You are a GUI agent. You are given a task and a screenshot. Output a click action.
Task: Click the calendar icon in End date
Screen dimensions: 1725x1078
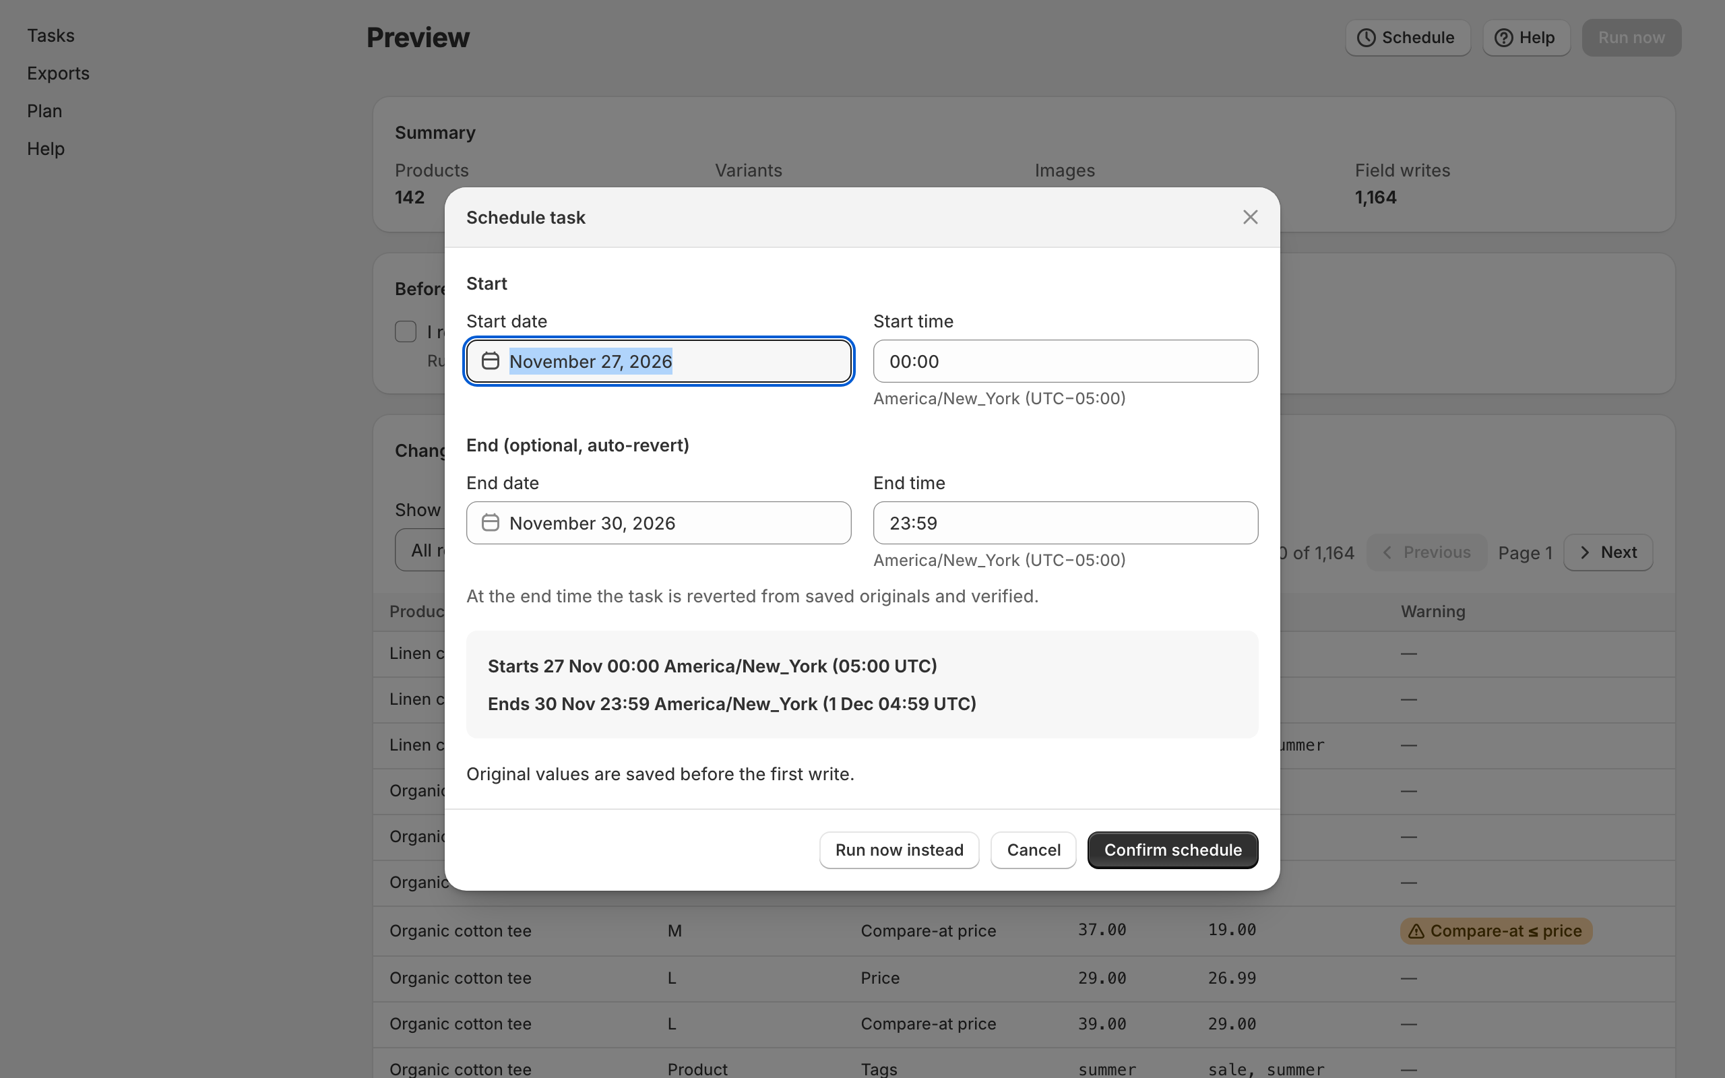tap(491, 523)
